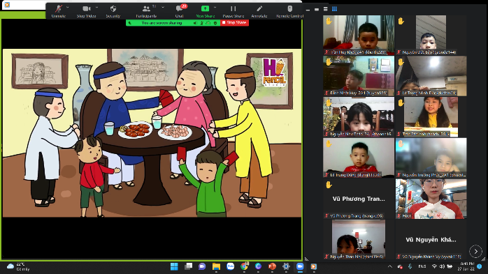Screen dimensions: 488x274
Task: Open File Explorer from the taskbar
Action: click(216, 266)
